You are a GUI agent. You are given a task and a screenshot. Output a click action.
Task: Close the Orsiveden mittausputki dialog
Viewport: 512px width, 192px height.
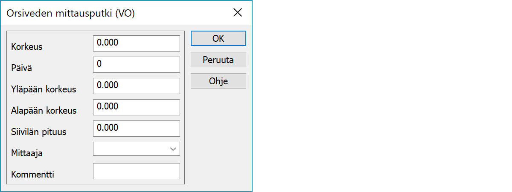pos(238,13)
